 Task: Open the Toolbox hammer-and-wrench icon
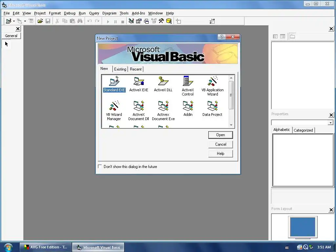pos(161,21)
